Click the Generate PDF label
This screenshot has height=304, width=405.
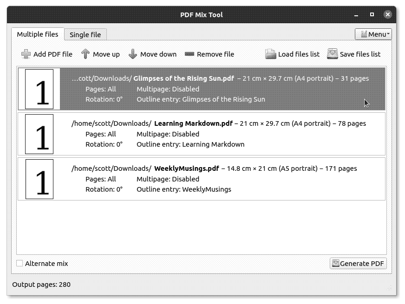[x=362, y=264]
